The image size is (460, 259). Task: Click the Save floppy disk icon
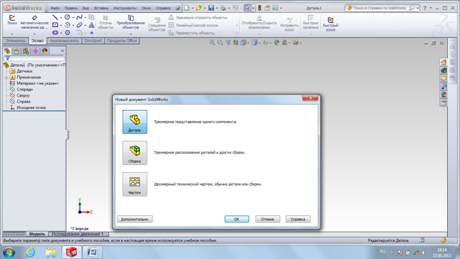click(x=211, y=8)
